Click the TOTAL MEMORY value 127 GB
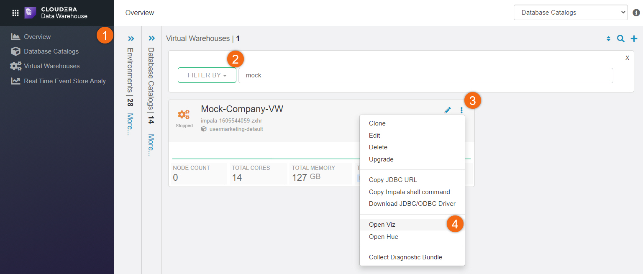This screenshot has width=643, height=274. 306,177
